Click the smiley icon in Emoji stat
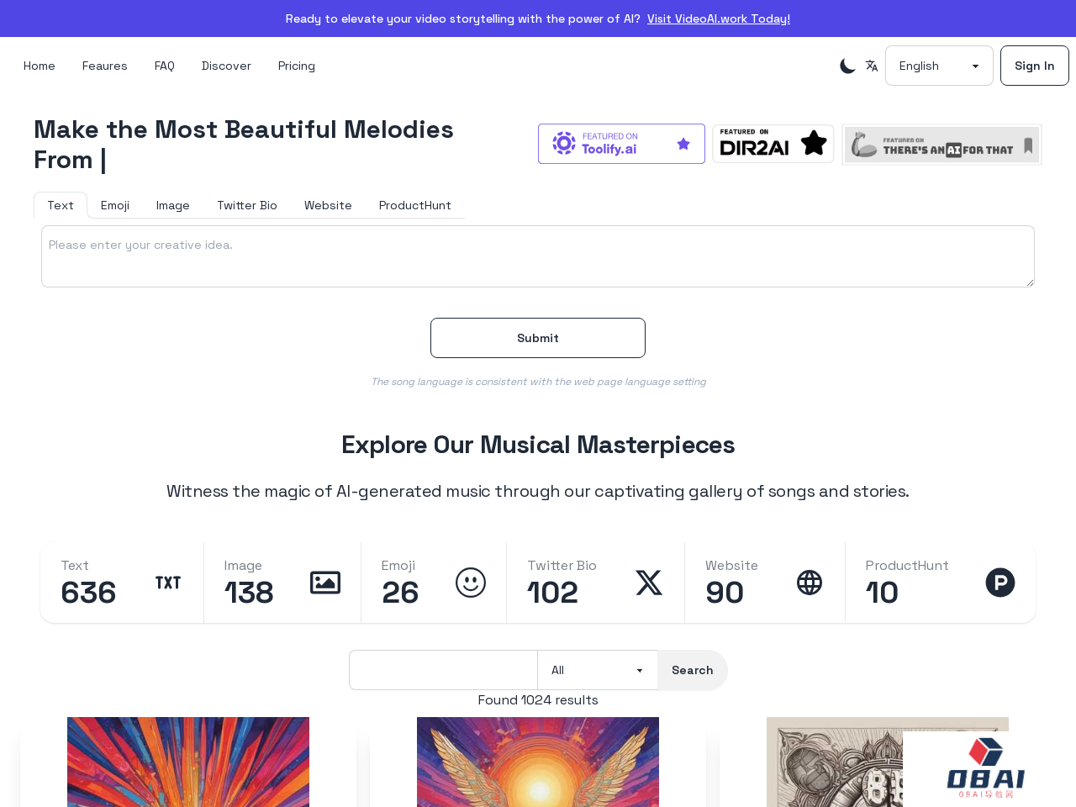 pyautogui.click(x=471, y=583)
